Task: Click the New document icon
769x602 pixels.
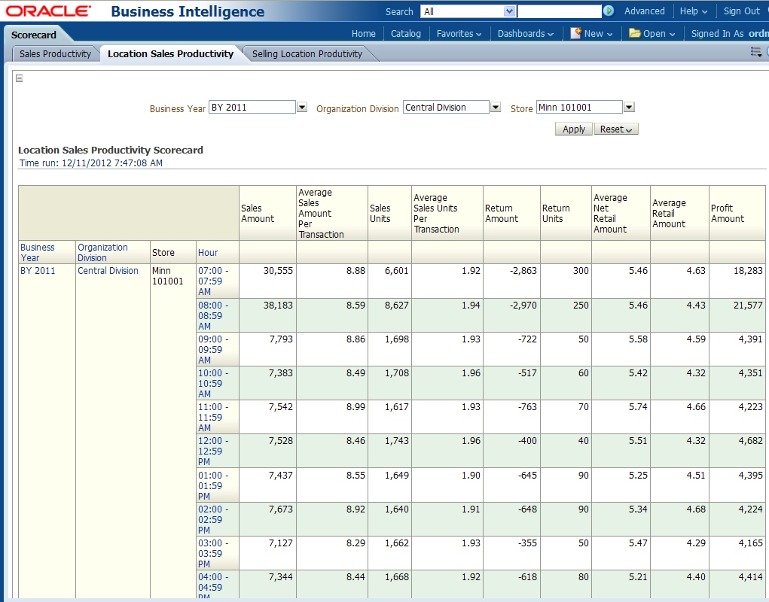Action: 576,33
